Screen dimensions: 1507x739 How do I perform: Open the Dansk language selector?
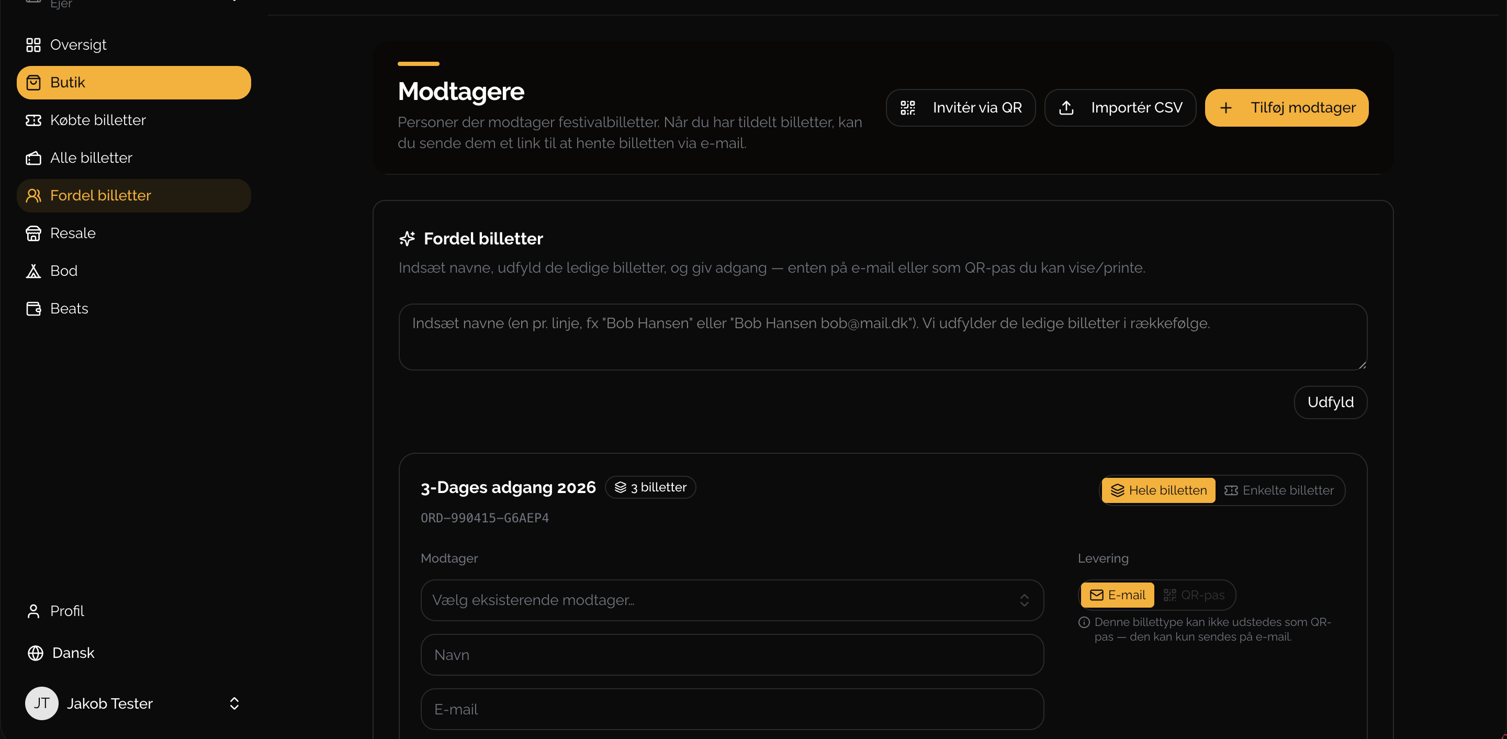[61, 653]
